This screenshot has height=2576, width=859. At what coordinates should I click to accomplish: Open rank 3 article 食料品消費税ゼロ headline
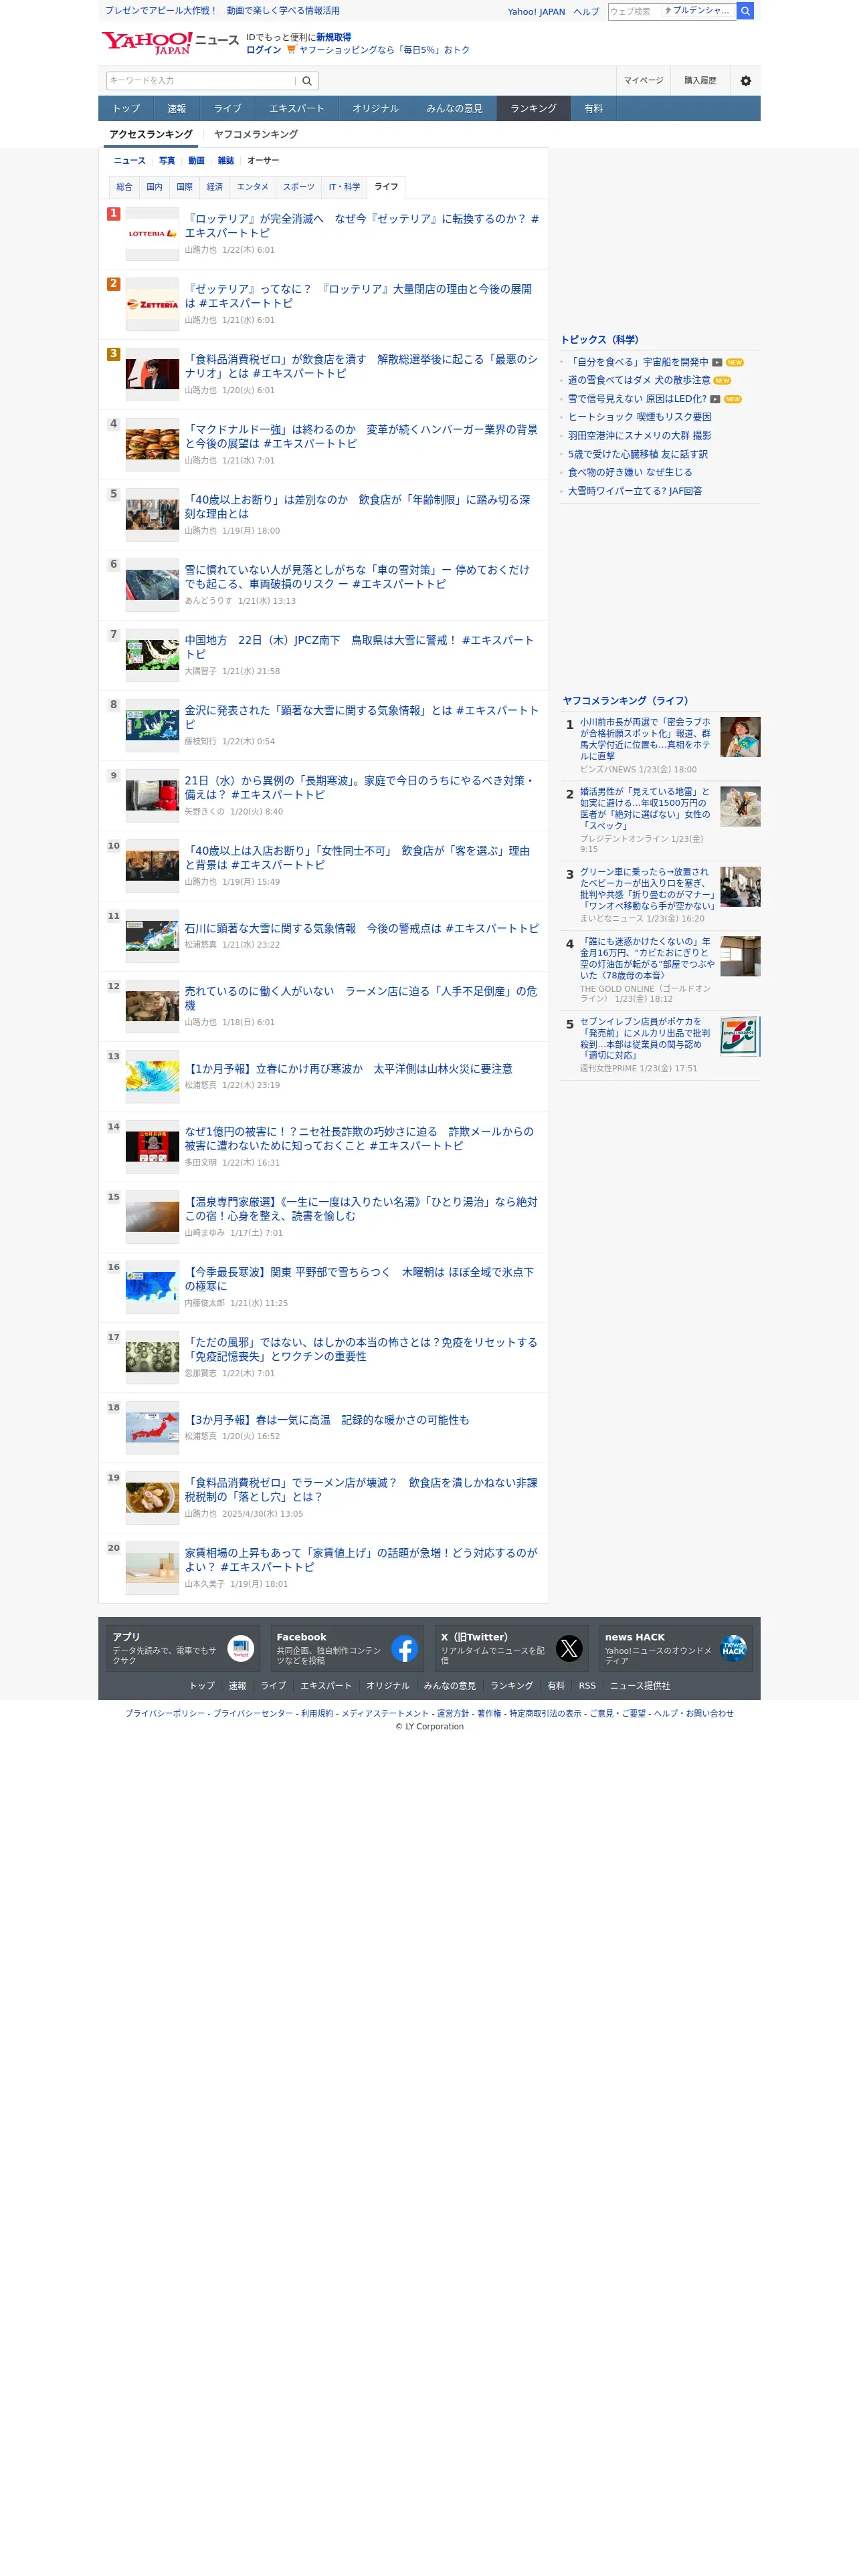[x=361, y=366]
